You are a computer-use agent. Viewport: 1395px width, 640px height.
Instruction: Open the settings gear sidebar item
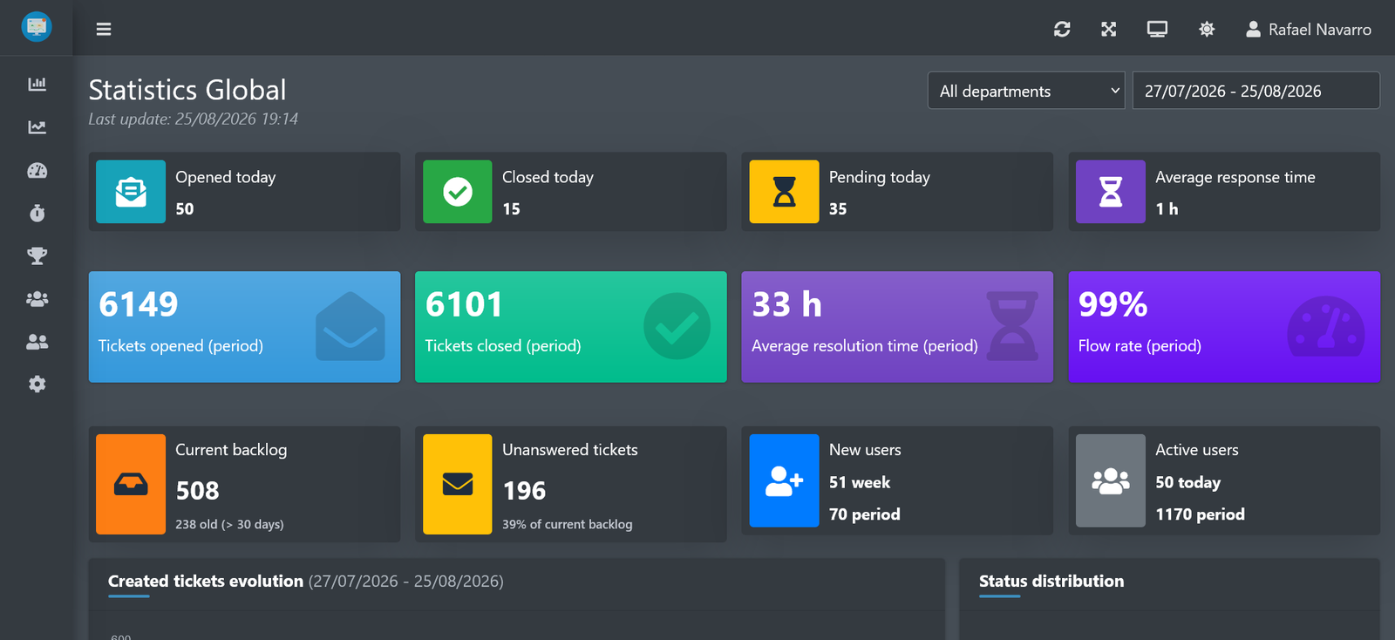click(37, 385)
